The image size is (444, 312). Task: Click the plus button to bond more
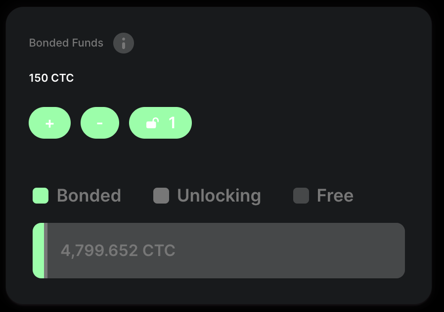coord(49,123)
